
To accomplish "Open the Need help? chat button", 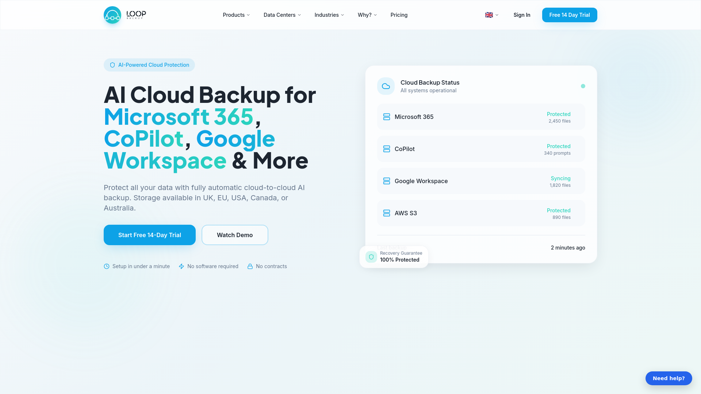I will (x=669, y=378).
